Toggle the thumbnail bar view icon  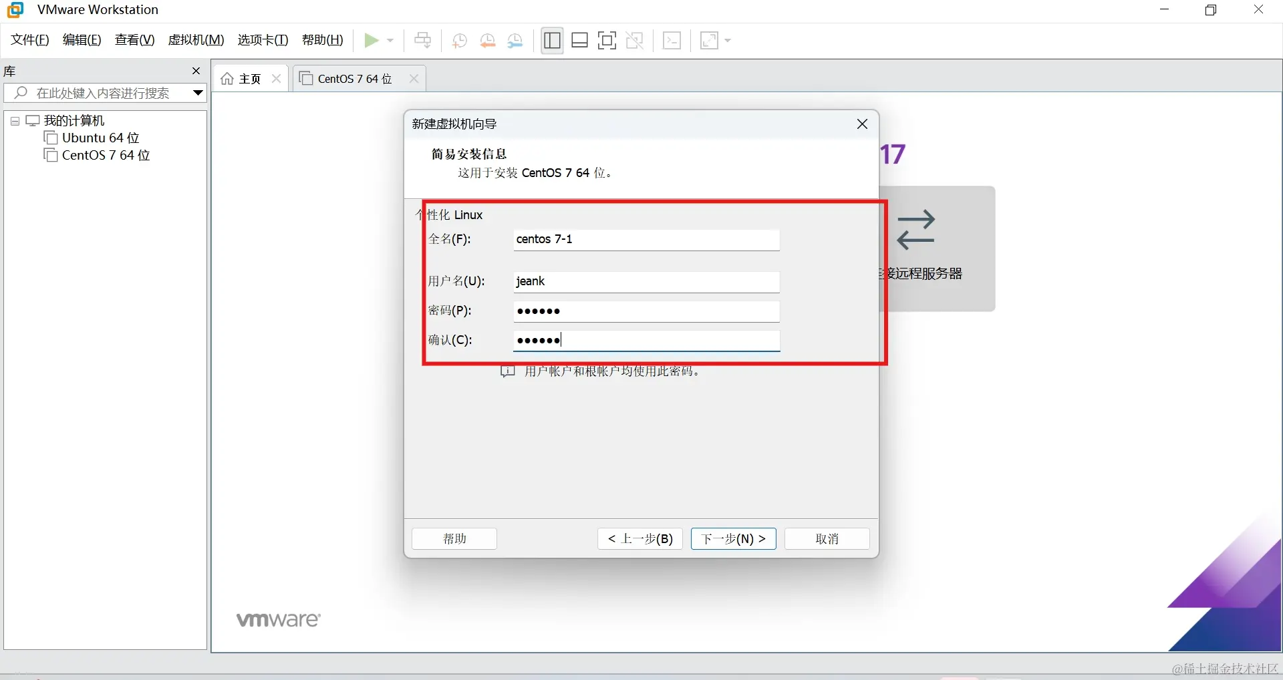(x=580, y=41)
